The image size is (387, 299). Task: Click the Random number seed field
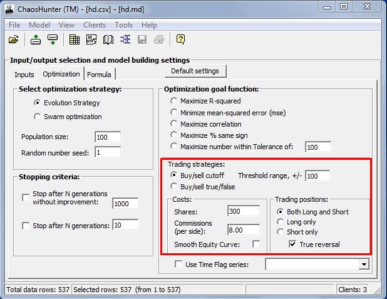tap(108, 152)
